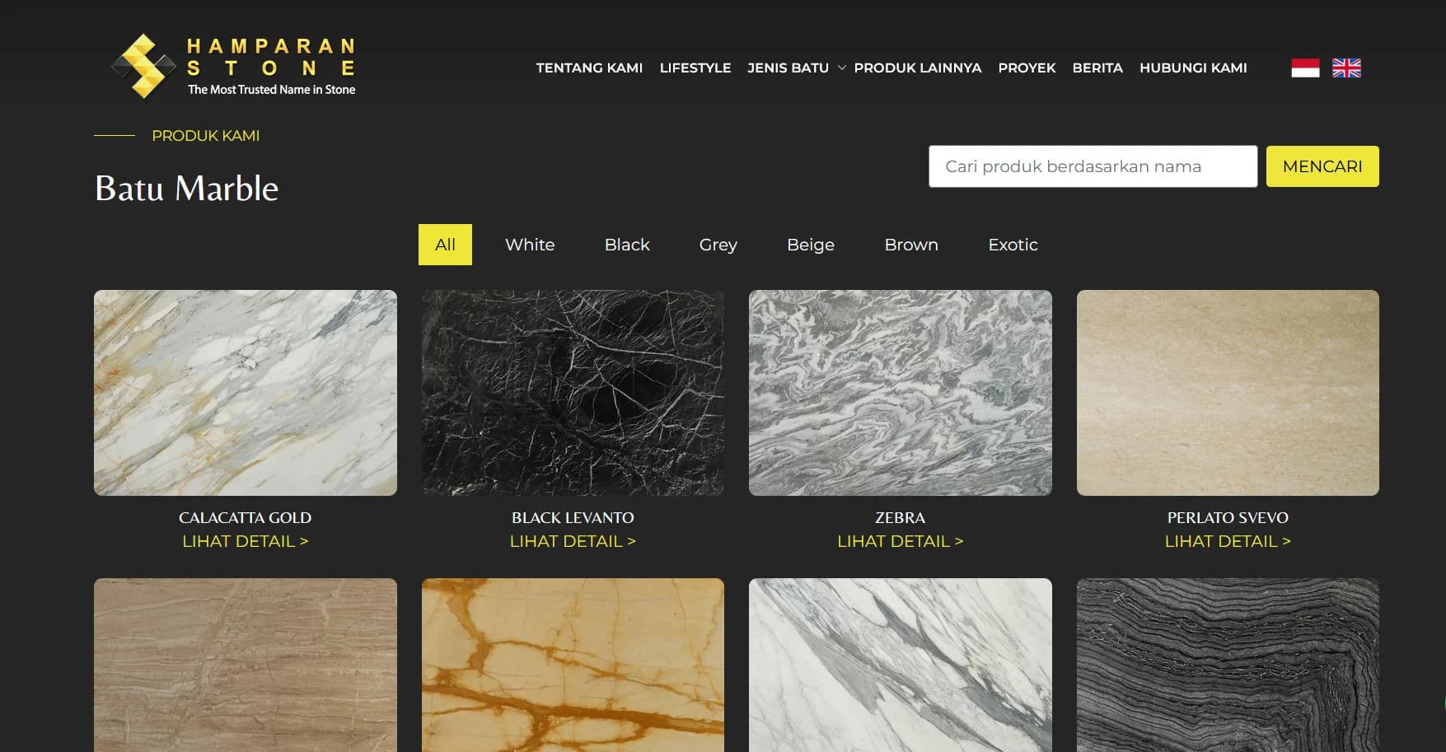Screen dimensions: 1446x752
Task: Filter marble by Brown
Action: [x=911, y=245]
